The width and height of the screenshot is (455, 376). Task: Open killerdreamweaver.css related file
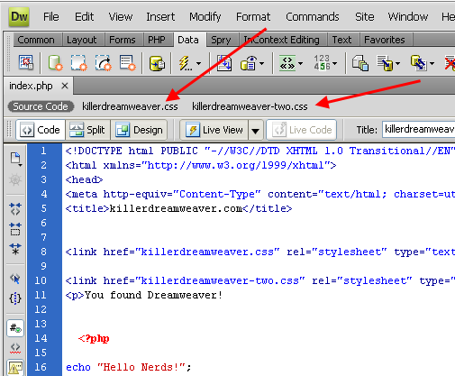130,106
